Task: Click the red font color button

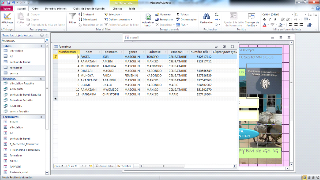Action: point(264,25)
